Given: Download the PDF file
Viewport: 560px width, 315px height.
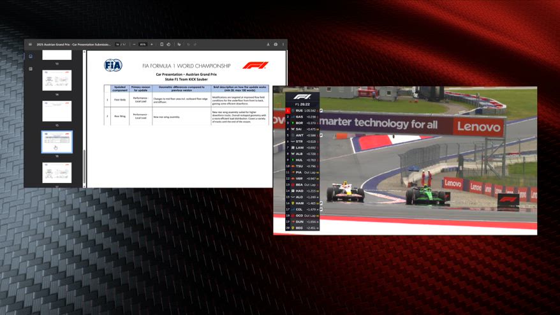Looking at the screenshot, I should 267,45.
